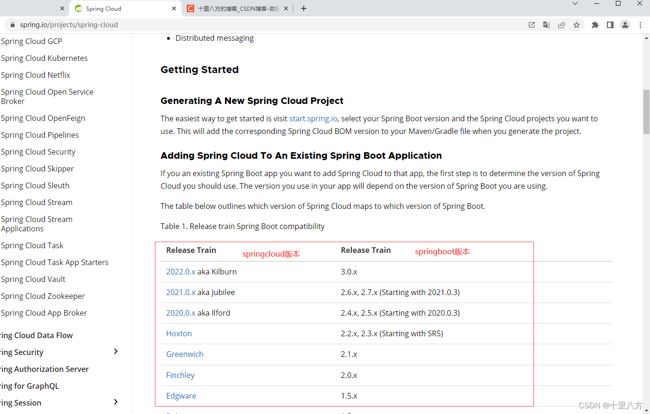The image size is (650, 414).
Task: Close the Spring Cloud tab
Action: (x=174, y=8)
